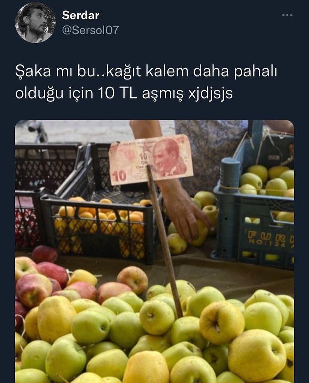The height and width of the screenshot is (383, 309).
Task: Click the red '10' numeral on banknote corner
Action: point(120,175)
